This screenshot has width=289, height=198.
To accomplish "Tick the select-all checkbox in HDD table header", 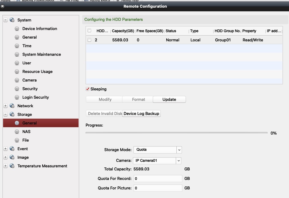I will [89, 31].
